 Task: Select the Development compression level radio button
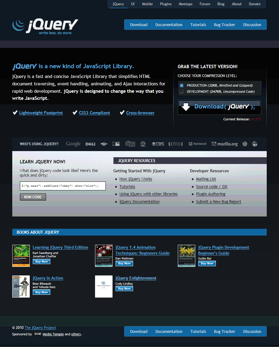tap(182, 92)
